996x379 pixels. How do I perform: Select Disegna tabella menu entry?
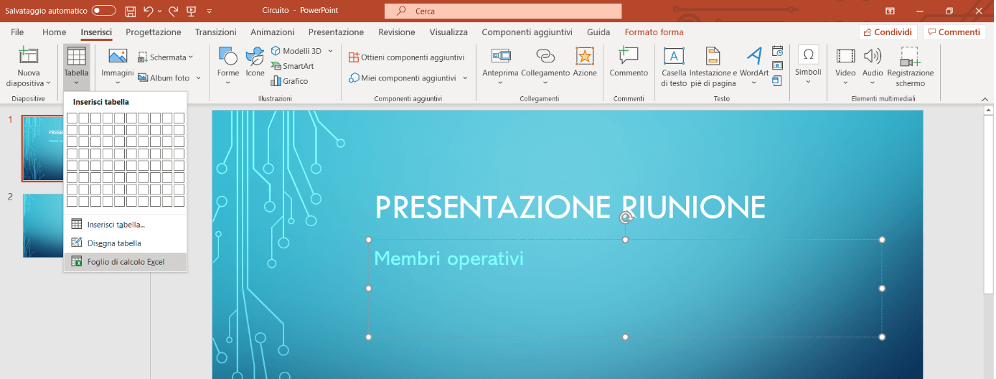pyautogui.click(x=114, y=243)
